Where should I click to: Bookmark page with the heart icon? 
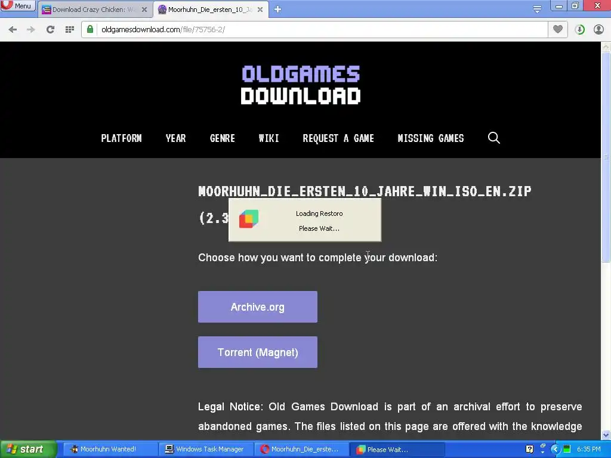click(x=558, y=29)
